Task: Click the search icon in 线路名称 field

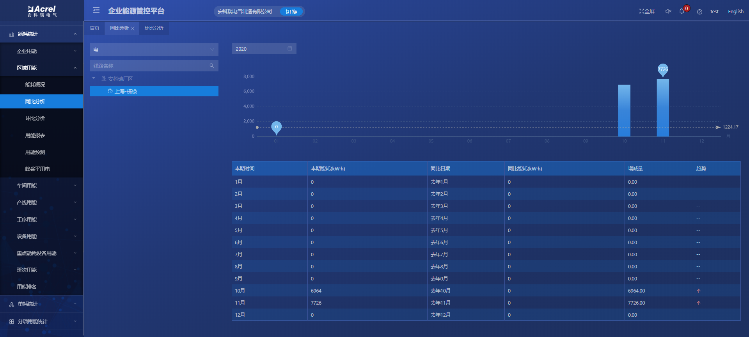Action: [x=212, y=66]
